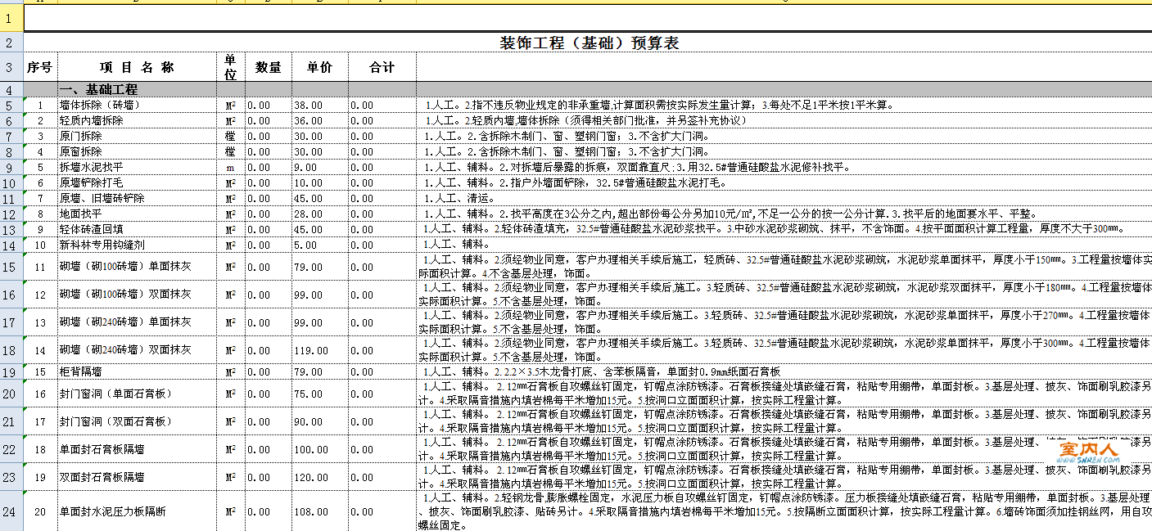Select row header 12

[11, 214]
